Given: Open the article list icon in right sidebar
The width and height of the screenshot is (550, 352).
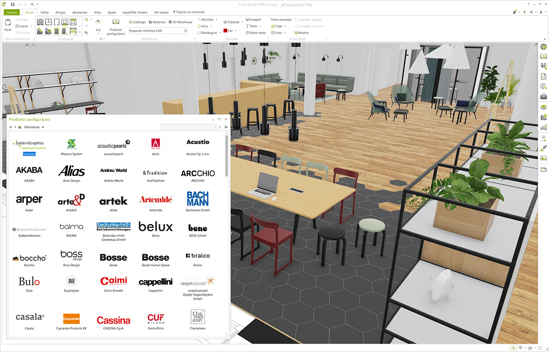Looking at the screenshot, I should (544, 76).
